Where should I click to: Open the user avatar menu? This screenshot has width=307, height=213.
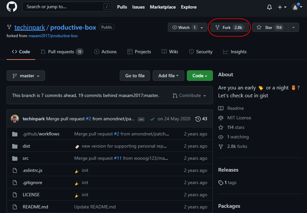tap(296, 7)
